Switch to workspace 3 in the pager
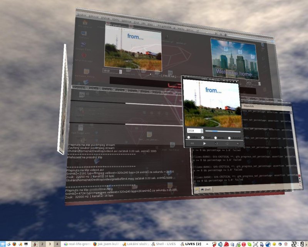 point(50,244)
